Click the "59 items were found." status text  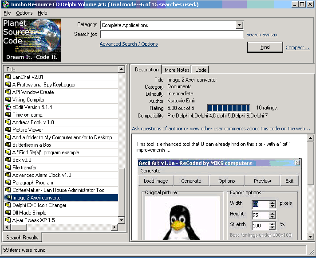(x=25, y=250)
